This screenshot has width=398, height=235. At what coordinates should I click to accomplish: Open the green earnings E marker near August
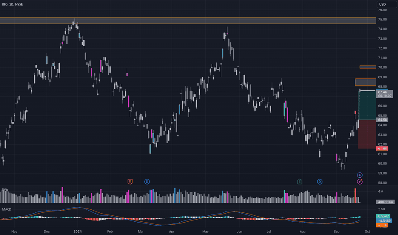299,182
